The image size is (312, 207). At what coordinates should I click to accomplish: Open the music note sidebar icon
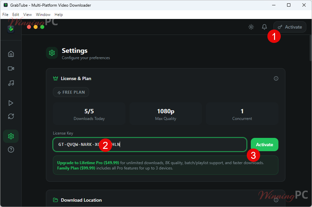tap(11, 83)
